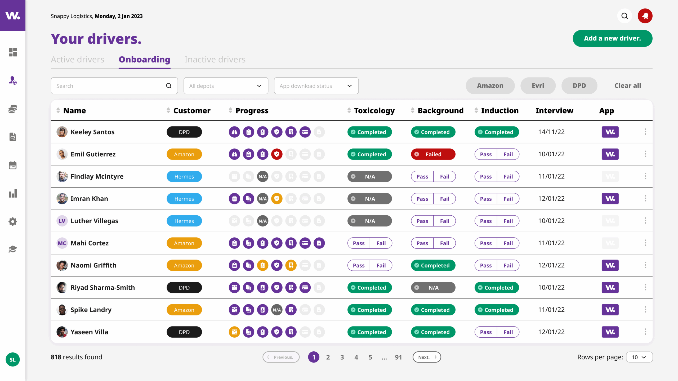Open the settings gear in sidebar
The width and height of the screenshot is (678, 381).
tap(13, 221)
